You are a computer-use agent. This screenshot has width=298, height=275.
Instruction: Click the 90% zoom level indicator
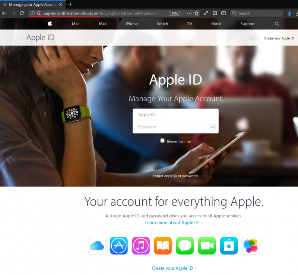[174, 13]
